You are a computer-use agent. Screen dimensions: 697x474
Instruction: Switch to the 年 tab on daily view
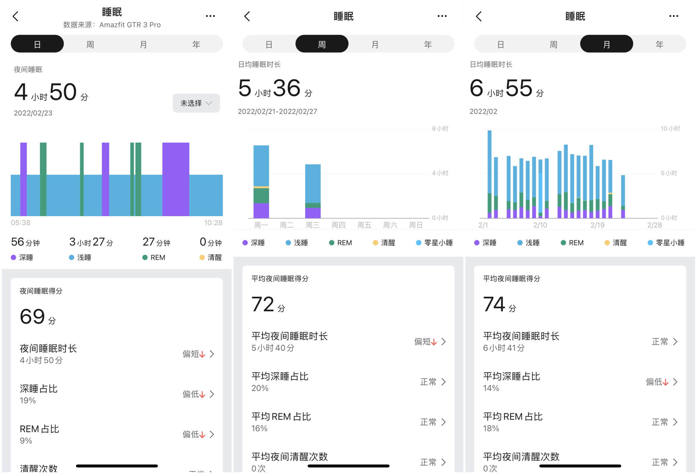pos(196,44)
